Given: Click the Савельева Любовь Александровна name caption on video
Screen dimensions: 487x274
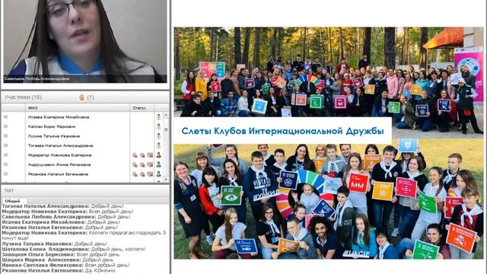Looking at the screenshot, I should [x=37, y=79].
